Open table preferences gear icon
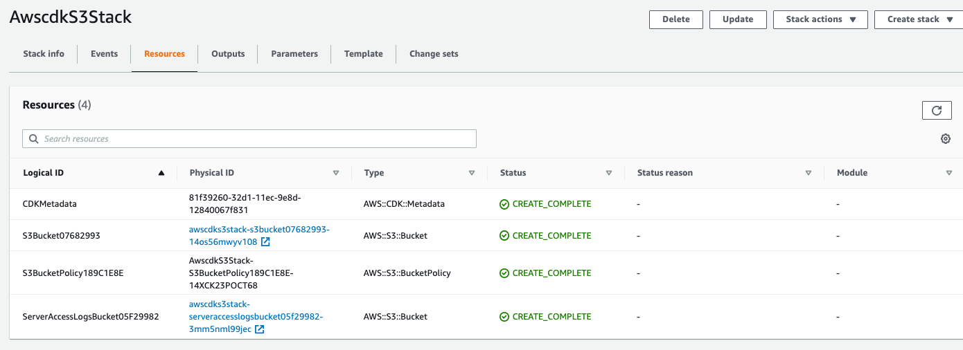 pyautogui.click(x=946, y=139)
